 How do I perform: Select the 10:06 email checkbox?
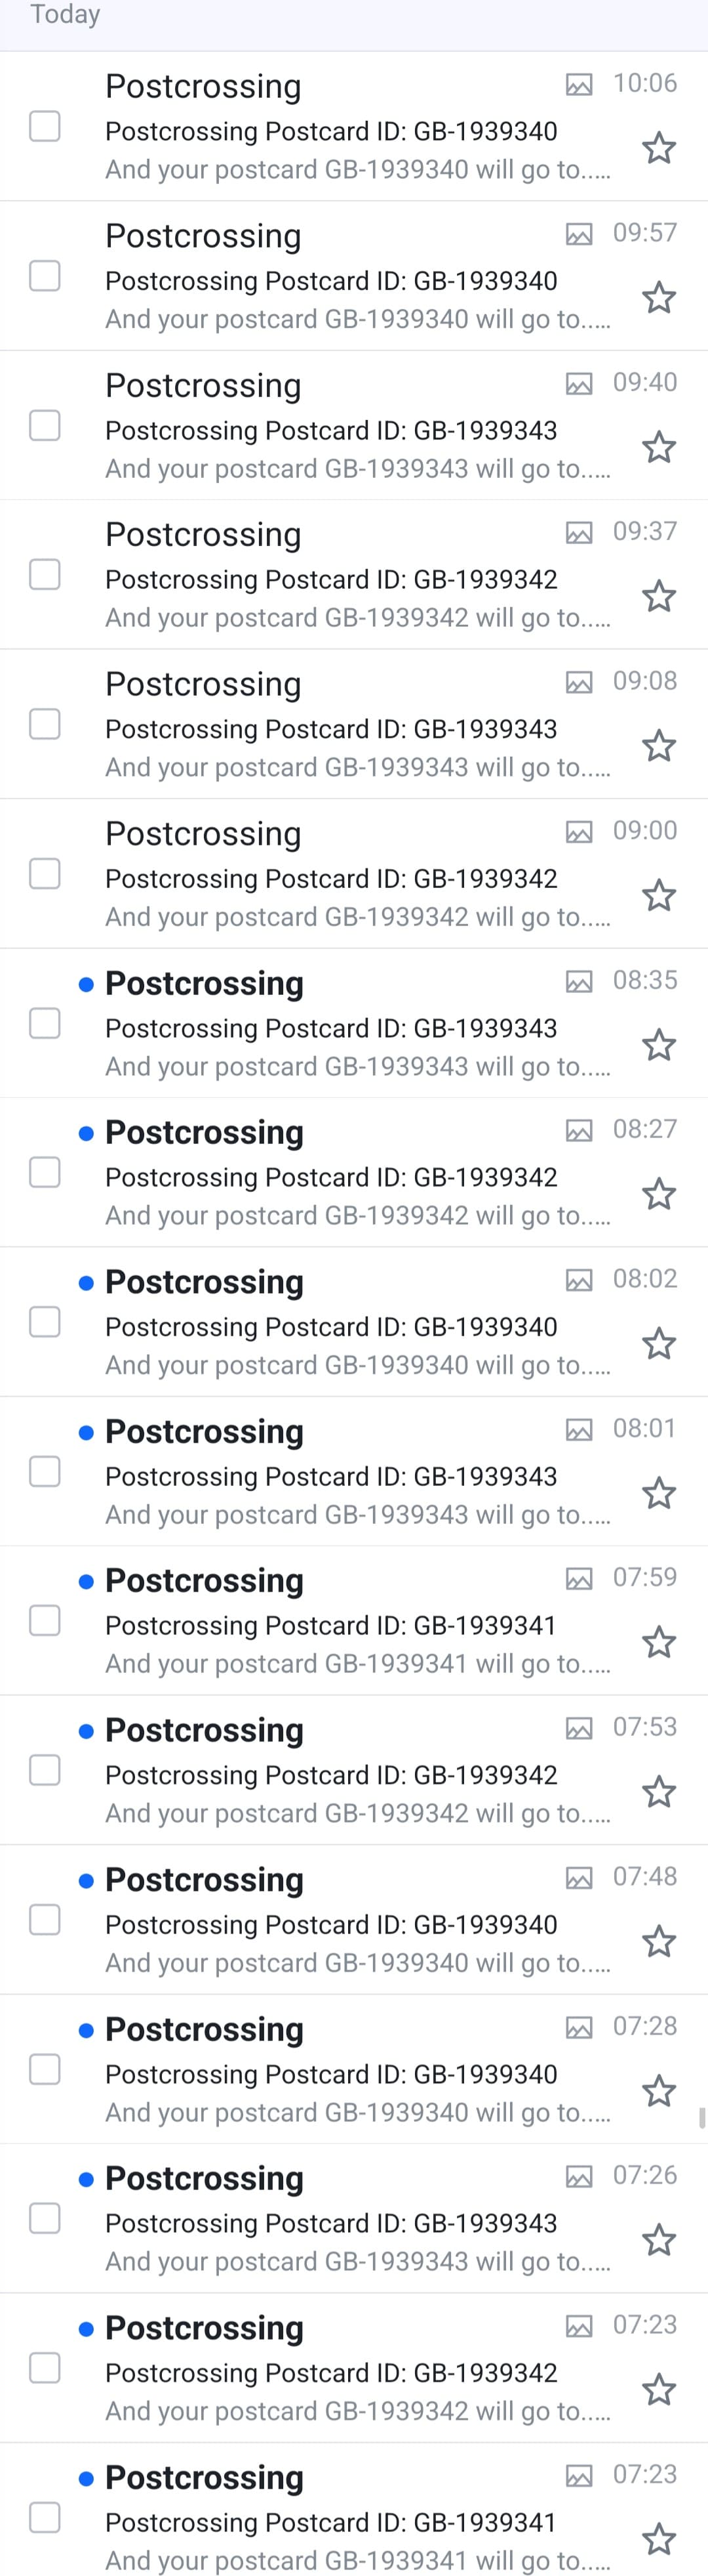pyautogui.click(x=45, y=127)
